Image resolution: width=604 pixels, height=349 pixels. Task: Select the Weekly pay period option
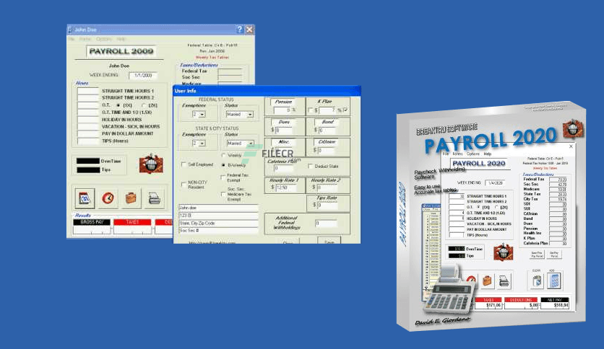pos(223,155)
